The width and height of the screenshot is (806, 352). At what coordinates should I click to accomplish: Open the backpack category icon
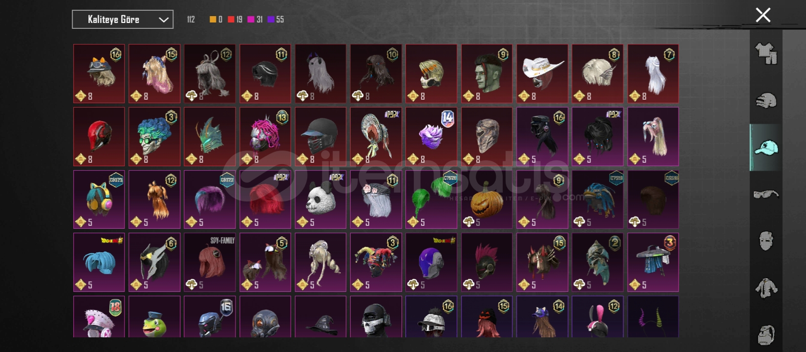tap(766, 335)
